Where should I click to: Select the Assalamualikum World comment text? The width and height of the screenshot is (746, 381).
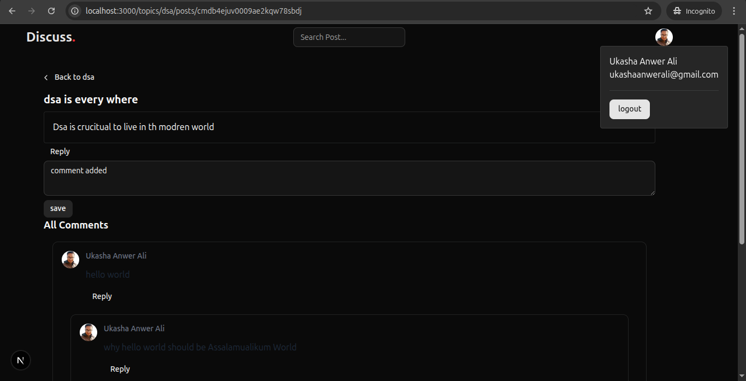[200, 347]
